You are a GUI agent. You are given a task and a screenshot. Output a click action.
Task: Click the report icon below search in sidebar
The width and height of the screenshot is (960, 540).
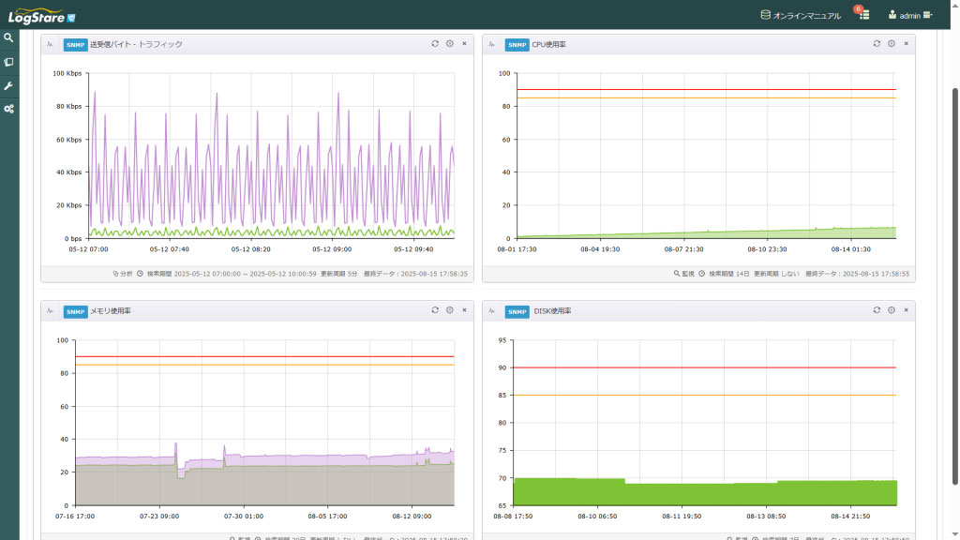8,62
